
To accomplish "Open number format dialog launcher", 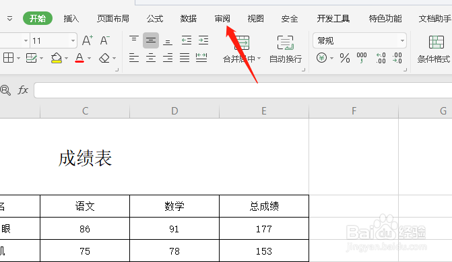I will coord(406,69).
